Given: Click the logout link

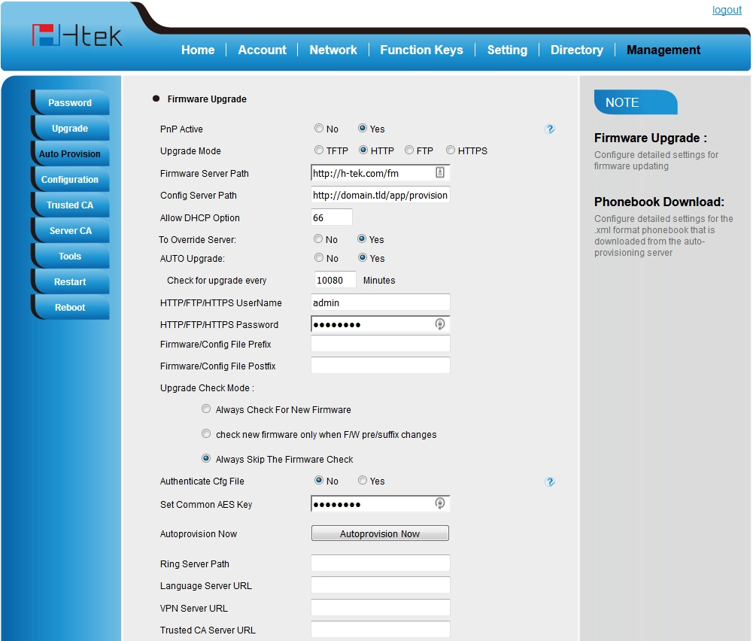Looking at the screenshot, I should [x=727, y=10].
